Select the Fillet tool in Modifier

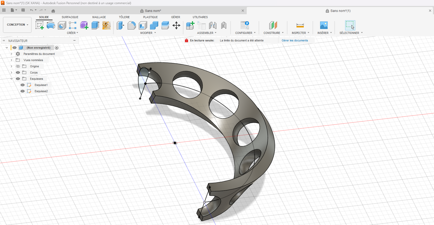132,25
